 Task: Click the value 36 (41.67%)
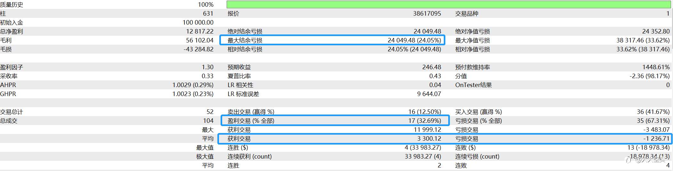[653, 112]
